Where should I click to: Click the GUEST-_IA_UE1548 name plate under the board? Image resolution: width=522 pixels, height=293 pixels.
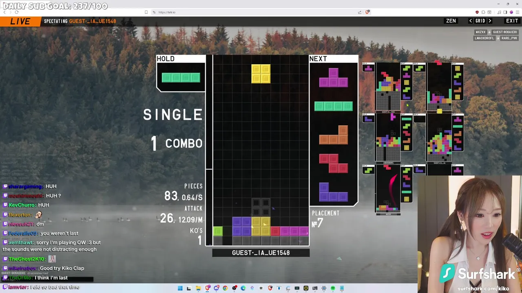(261, 253)
